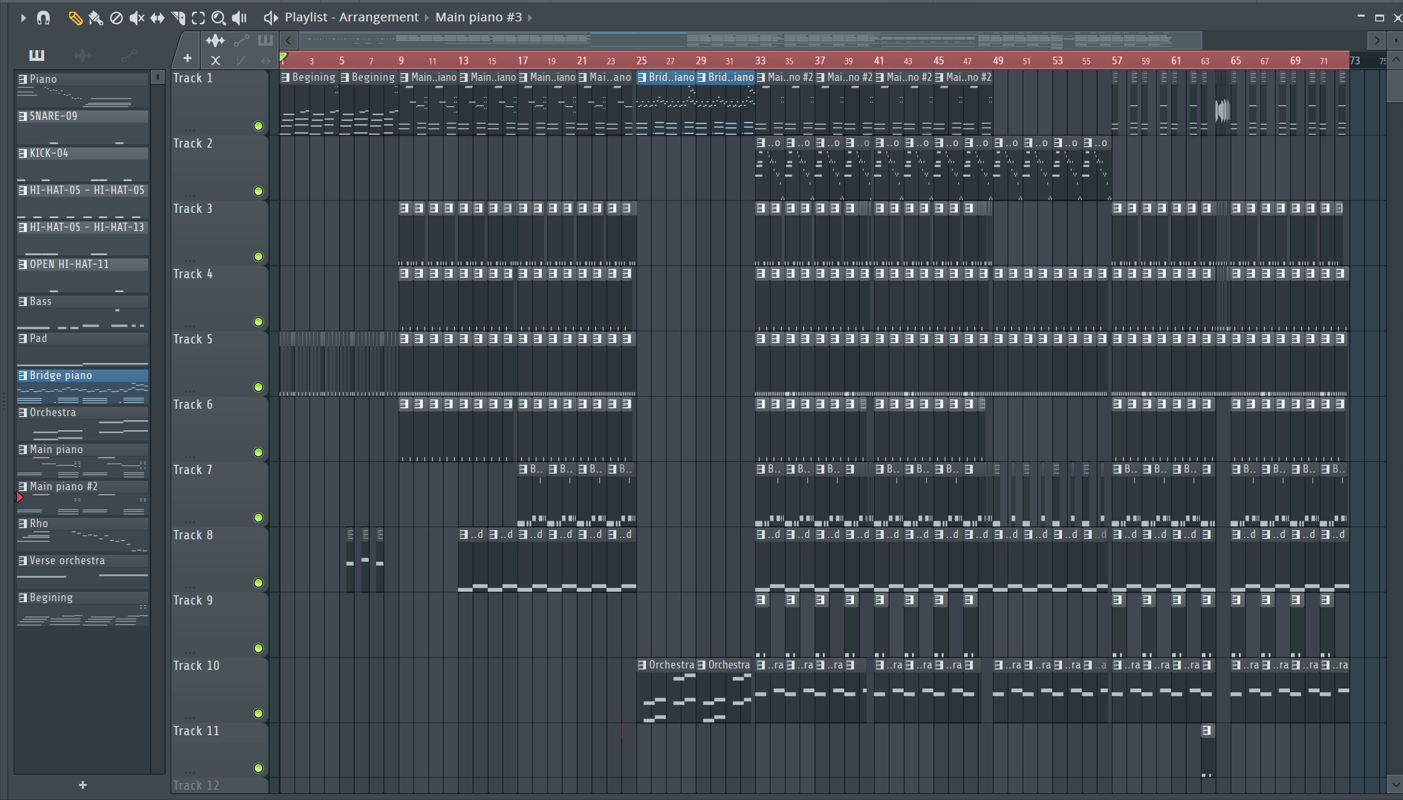The width and height of the screenshot is (1403, 800).
Task: Show automation clips in picker panel
Action: 129,56
